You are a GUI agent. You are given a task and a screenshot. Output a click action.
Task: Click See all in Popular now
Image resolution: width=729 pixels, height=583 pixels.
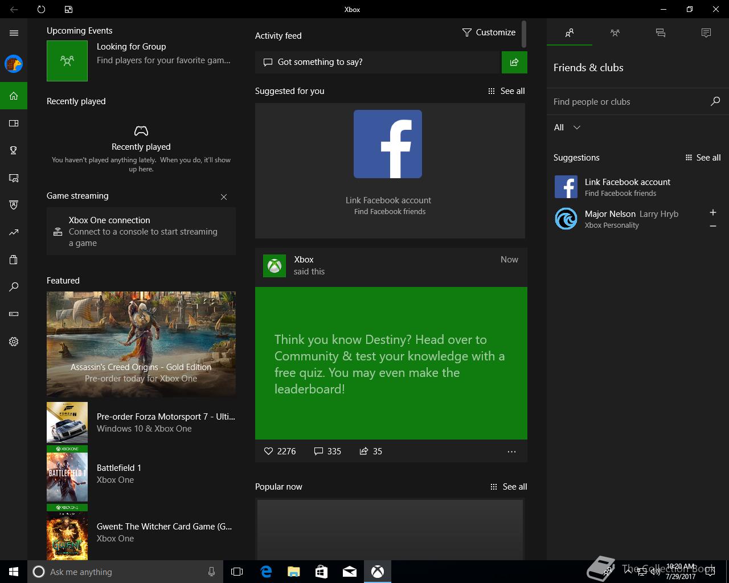(x=509, y=487)
